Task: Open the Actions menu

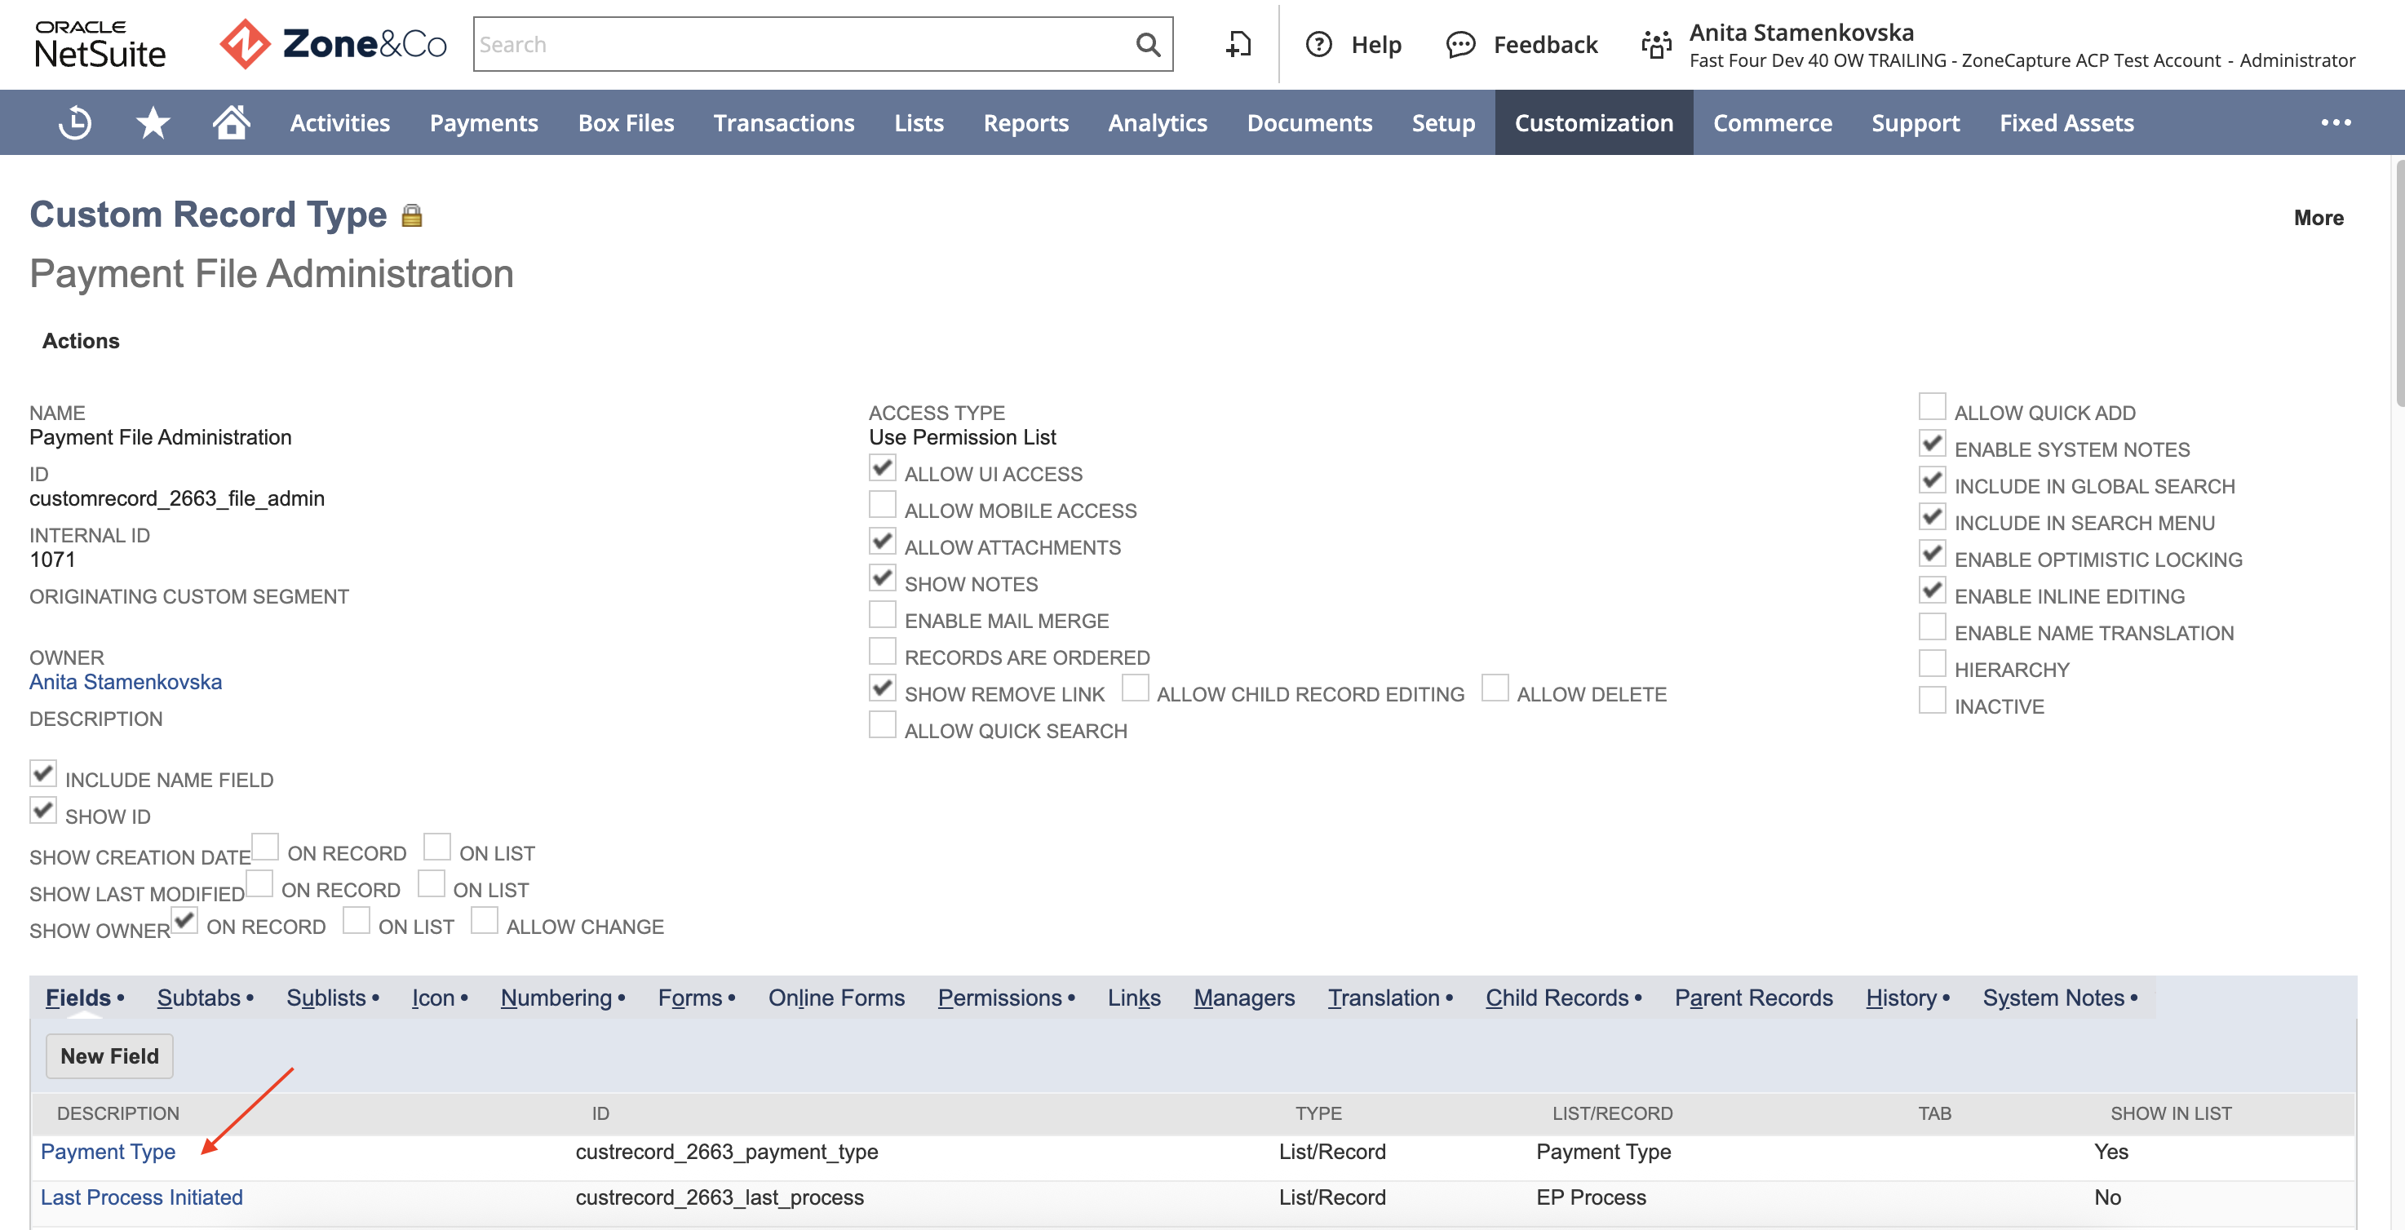Action: click(x=80, y=341)
